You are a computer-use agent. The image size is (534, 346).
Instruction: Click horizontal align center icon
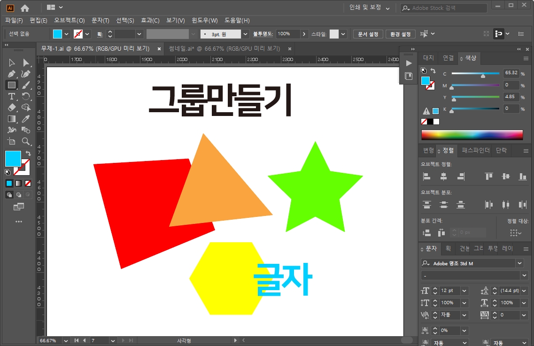[443, 177]
